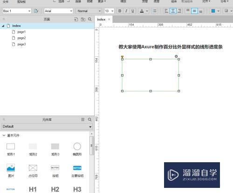Click the widget library scrollbar thumb

pos(91,145)
